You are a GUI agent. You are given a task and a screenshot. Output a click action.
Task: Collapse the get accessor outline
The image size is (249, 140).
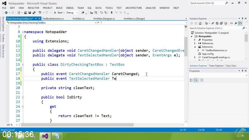(23, 106)
